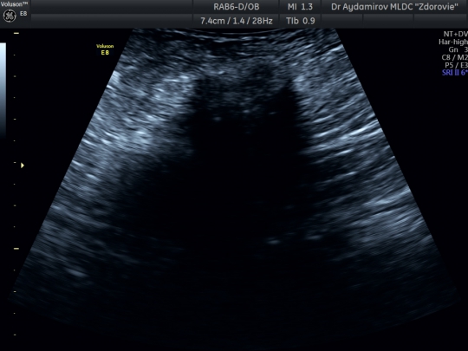Click the TIb 0.9 thermal index readout

(300, 21)
